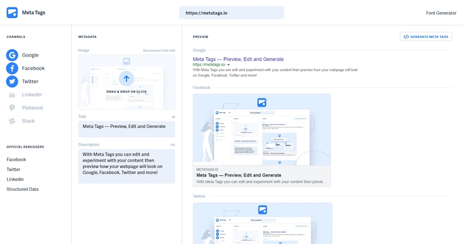Select the Twitter channel label

pyautogui.click(x=30, y=81)
